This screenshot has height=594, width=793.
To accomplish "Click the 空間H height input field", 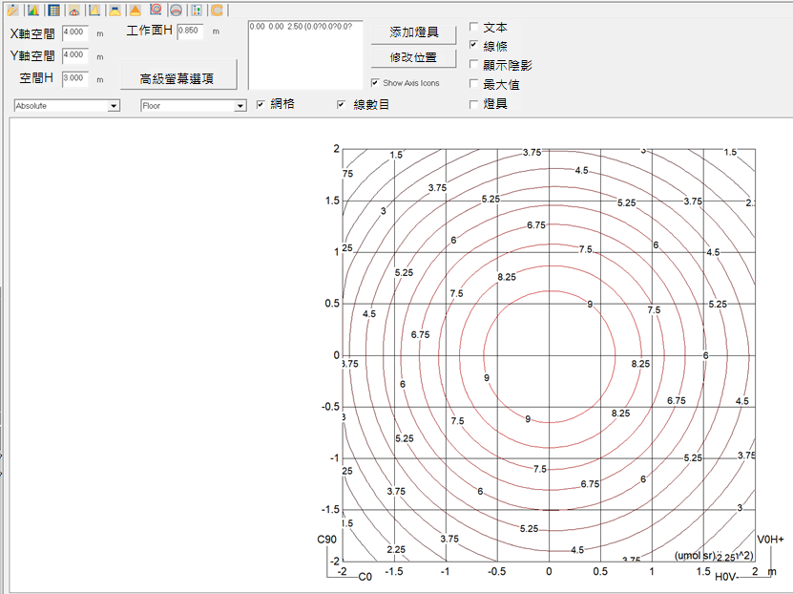I will point(75,79).
